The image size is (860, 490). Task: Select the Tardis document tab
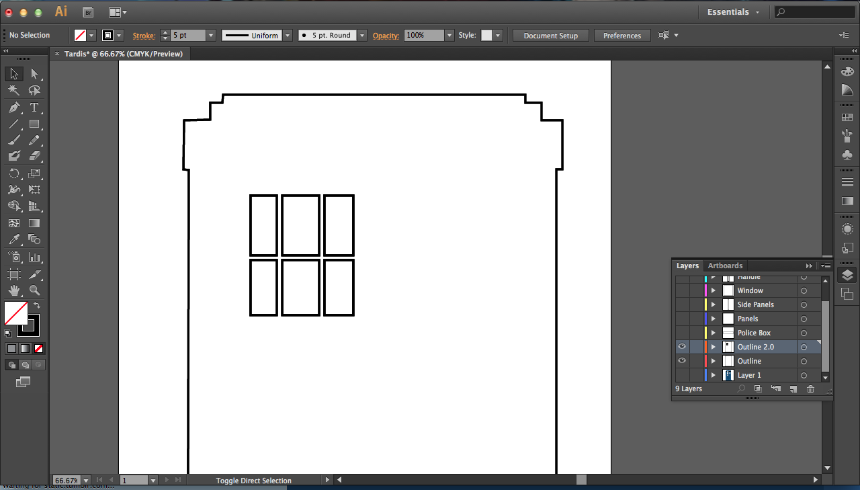point(124,54)
